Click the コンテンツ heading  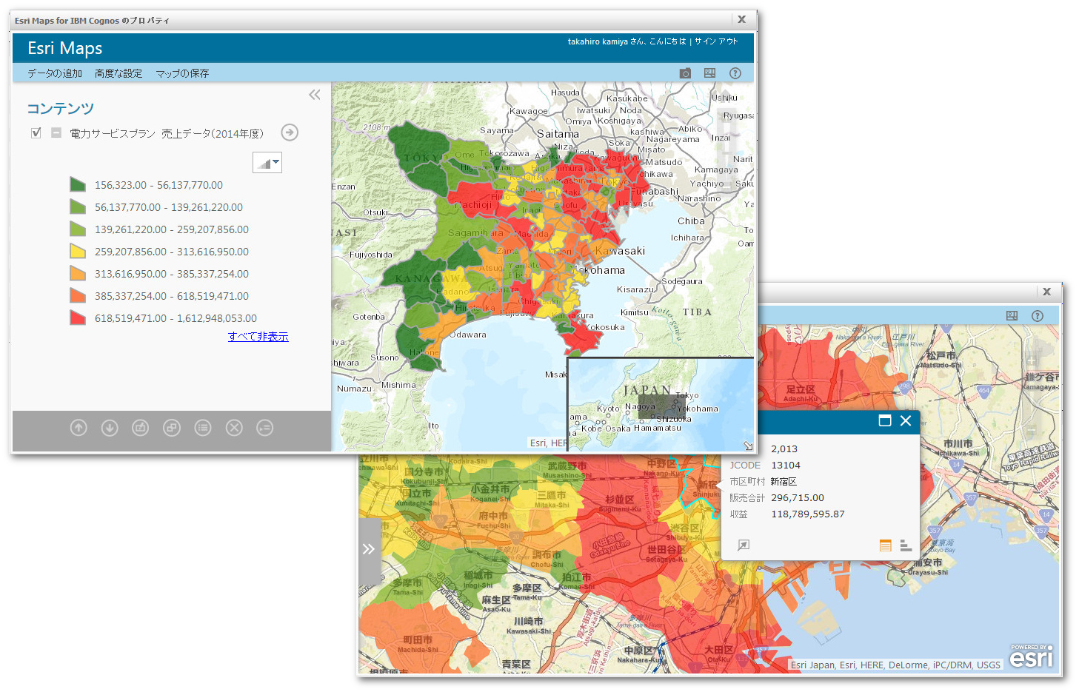(x=61, y=109)
